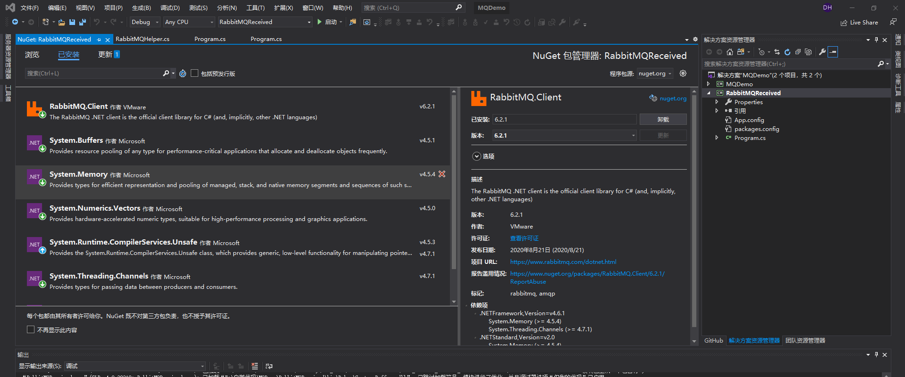Click the Open File folder icon

coord(61,22)
